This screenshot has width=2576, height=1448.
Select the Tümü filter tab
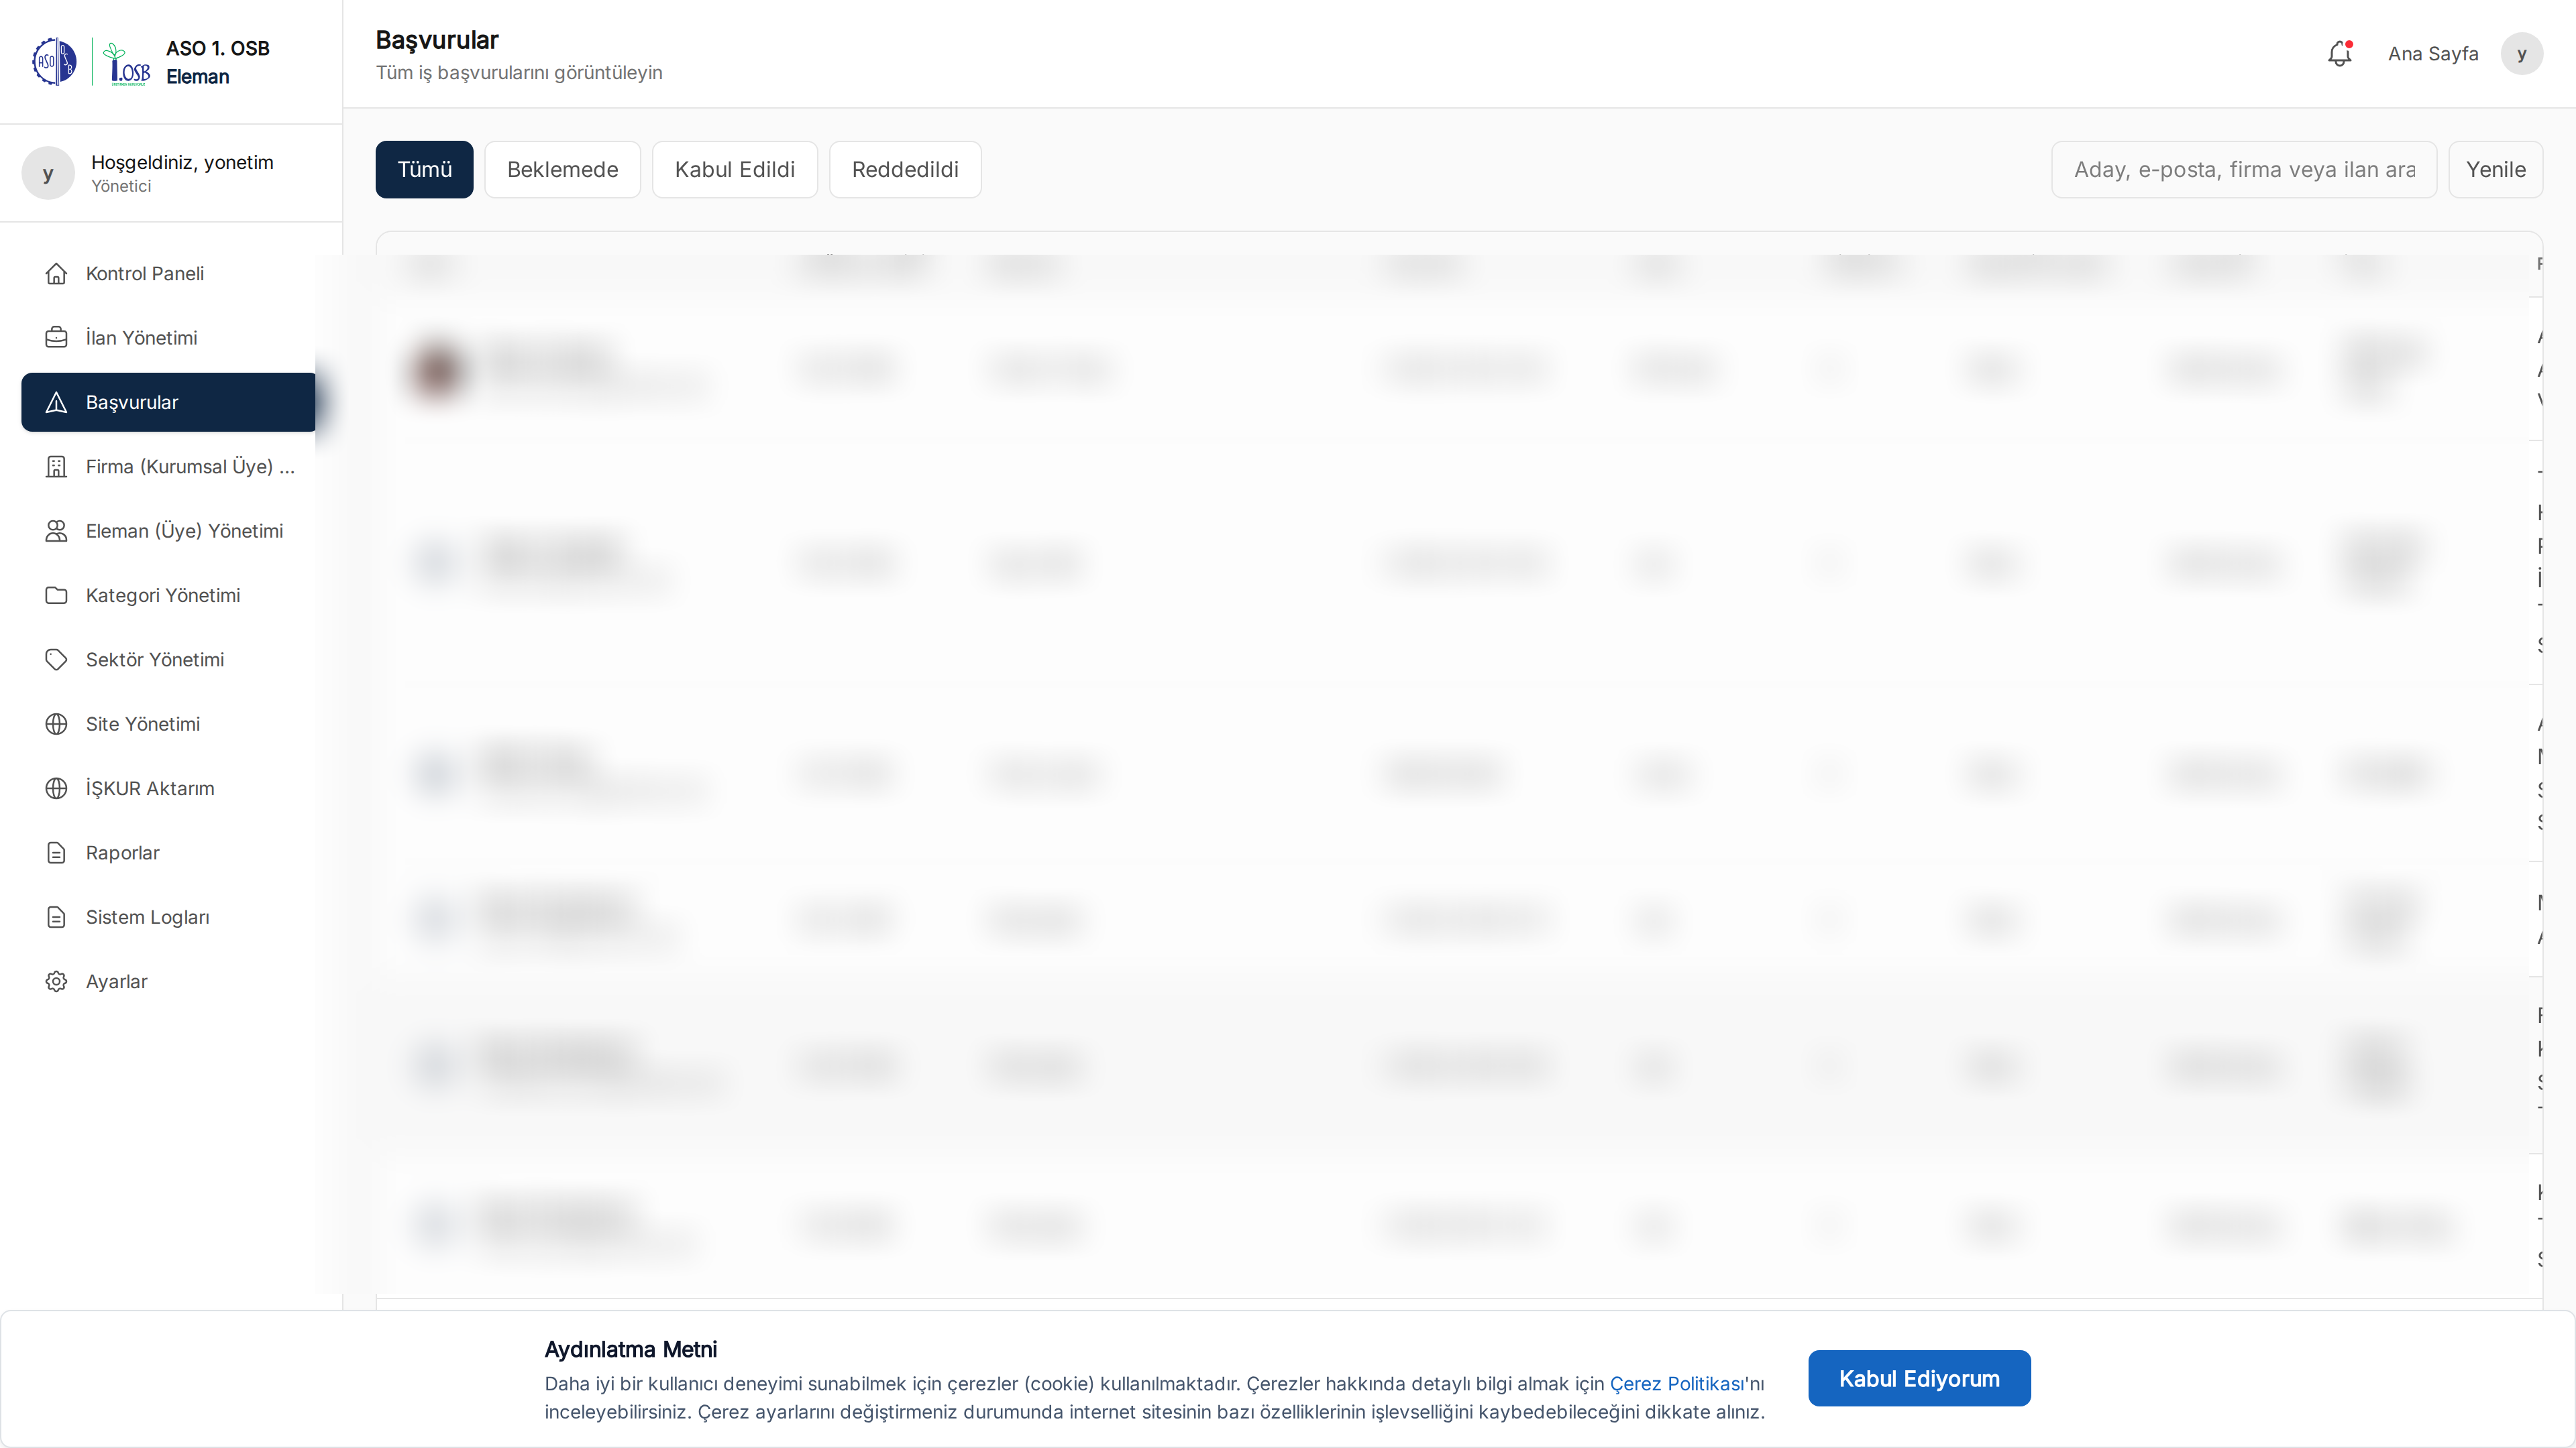tap(424, 170)
